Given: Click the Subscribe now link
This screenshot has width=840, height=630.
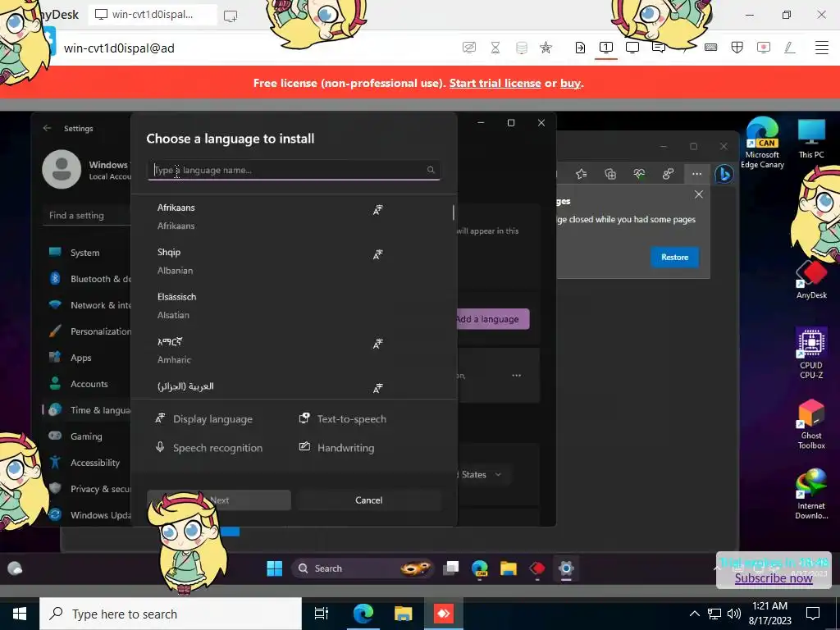Looking at the screenshot, I should click(x=774, y=578).
